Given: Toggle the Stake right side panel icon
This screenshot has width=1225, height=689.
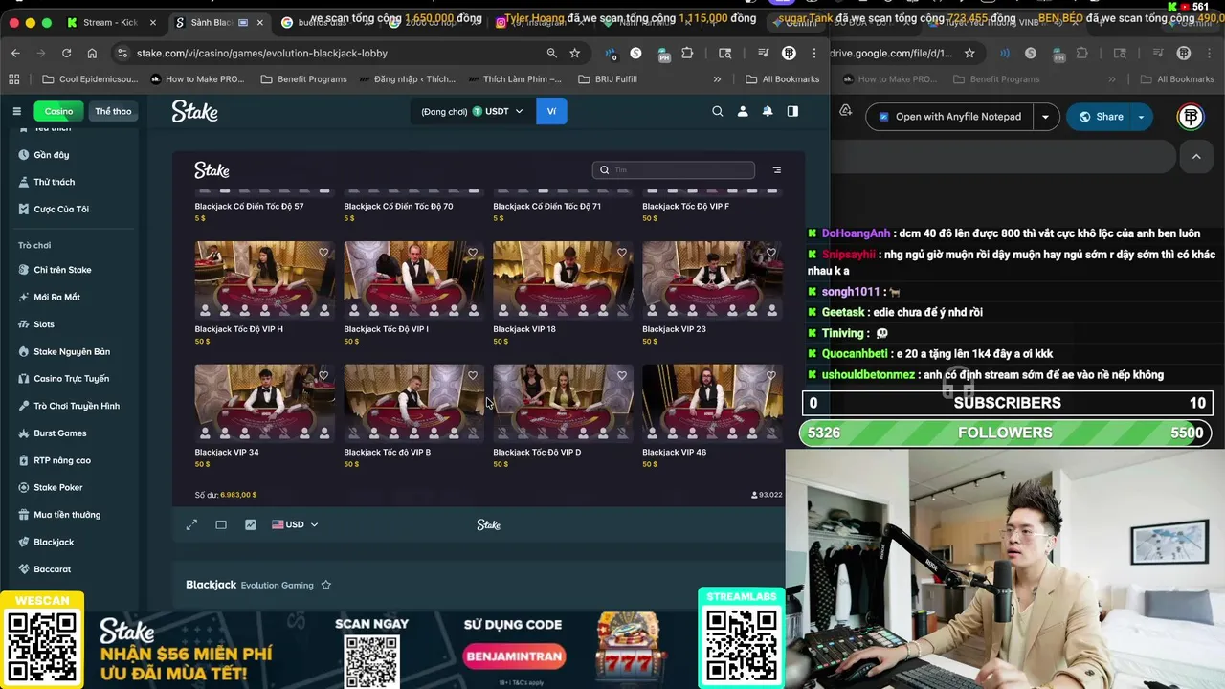Looking at the screenshot, I should pyautogui.click(x=792, y=111).
